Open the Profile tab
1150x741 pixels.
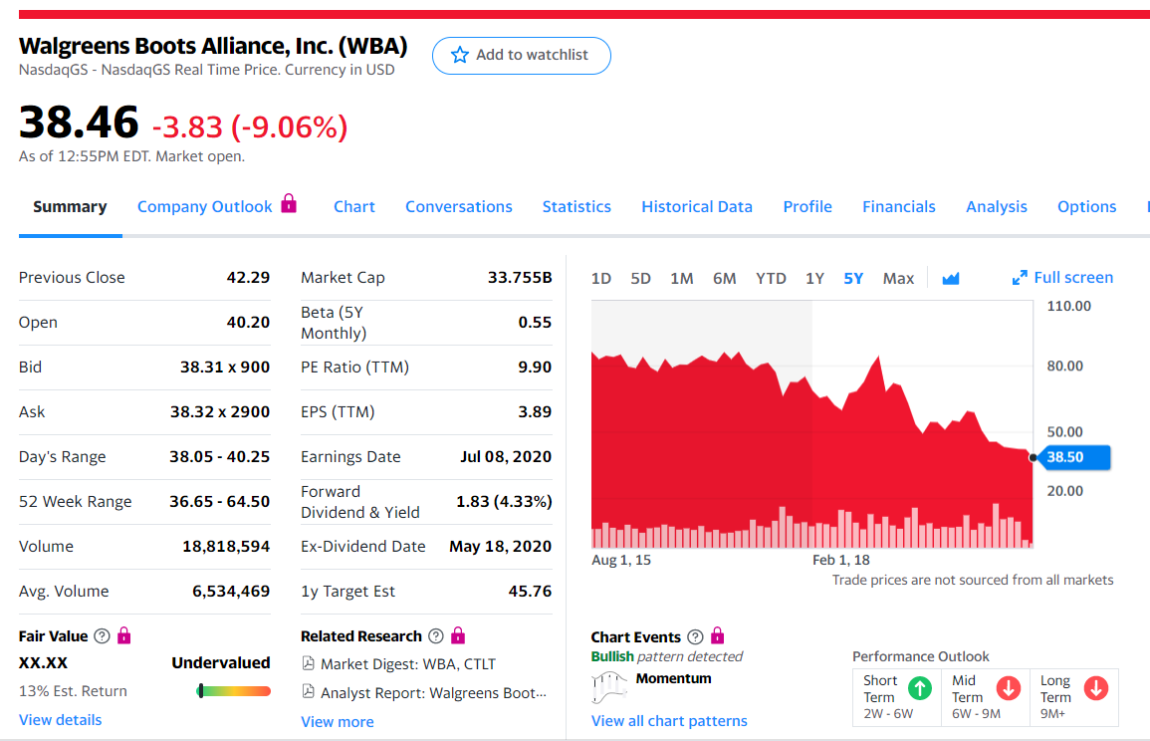tap(807, 207)
